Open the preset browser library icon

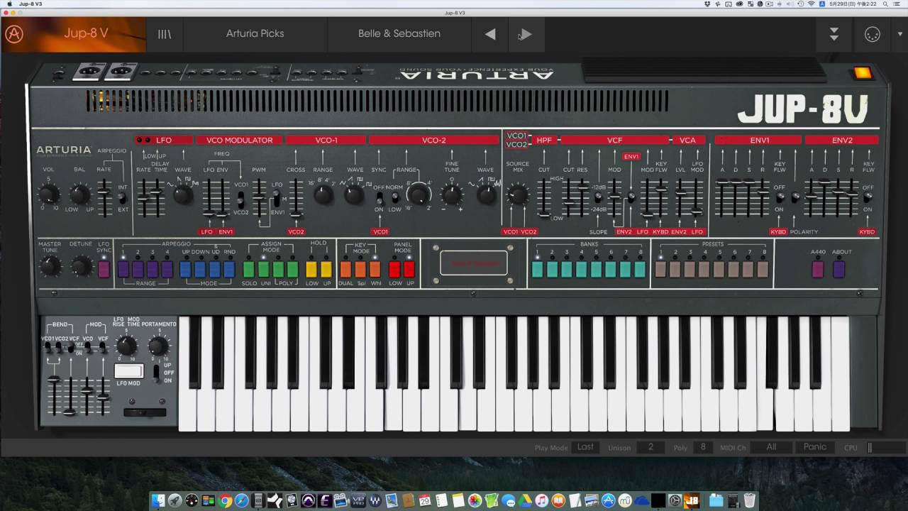[165, 34]
